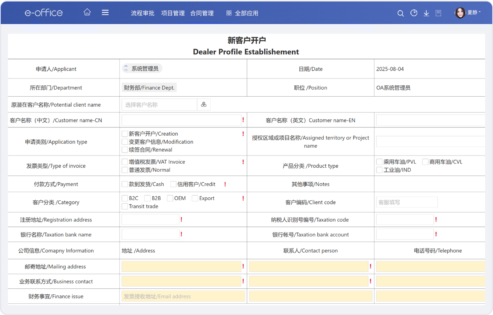Image resolution: width=493 pixels, height=315 pixels.
Task: Click the 客户名称（中文） input field
Action: pyautogui.click(x=181, y=120)
